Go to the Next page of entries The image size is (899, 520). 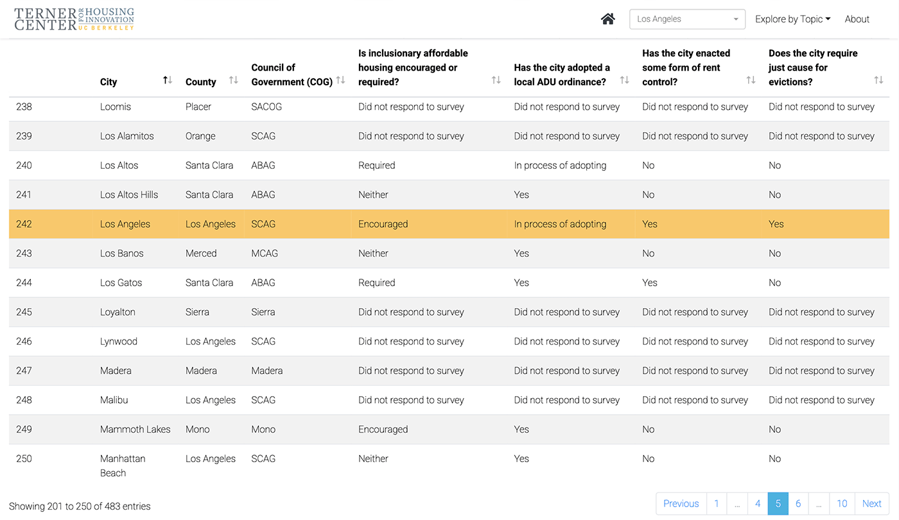tap(871, 503)
